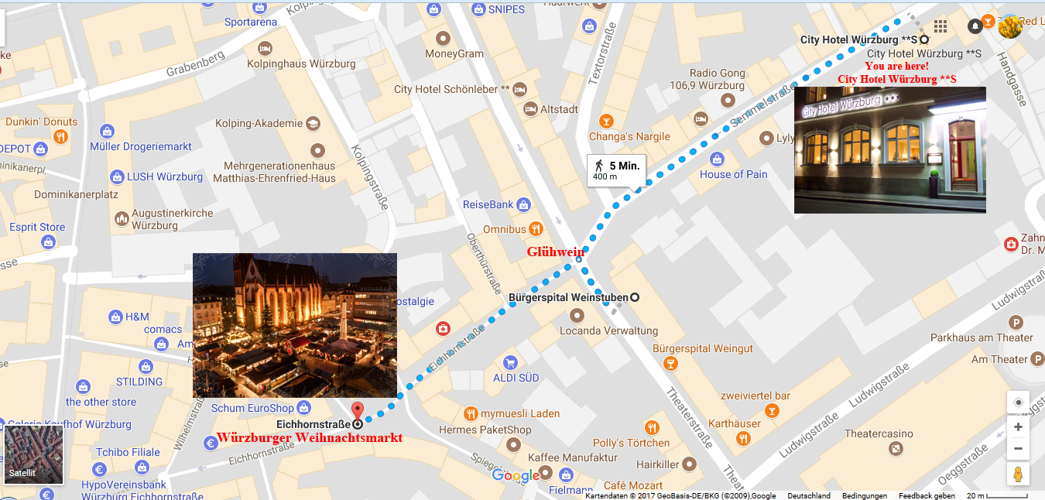Screen dimensions: 1045x500
Task: Select the Bürgerspital Weinstuben waypoint marker
Action: click(635, 297)
